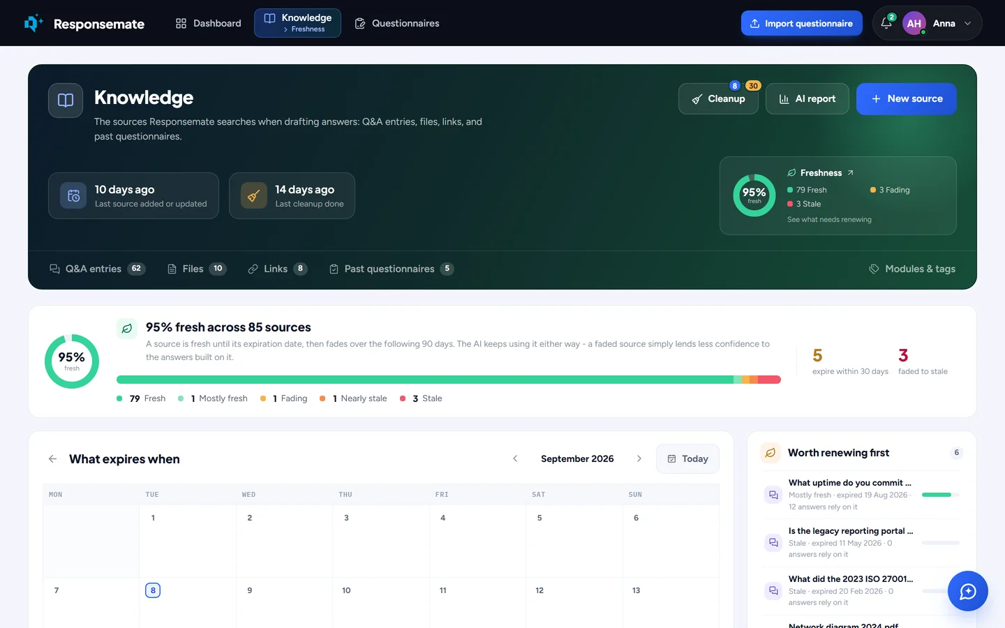Open the What did the 2023 ISO 27001 entry

click(862, 590)
